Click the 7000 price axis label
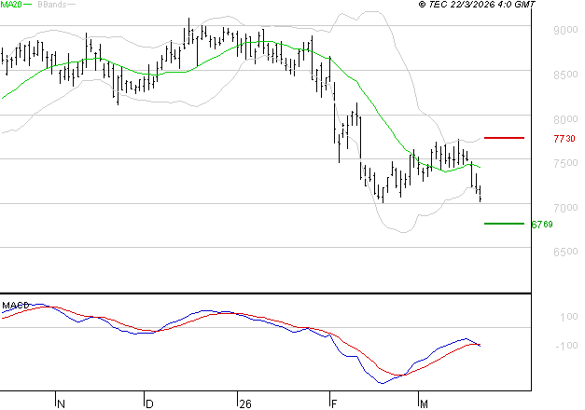The image size is (585, 410). tap(565, 208)
